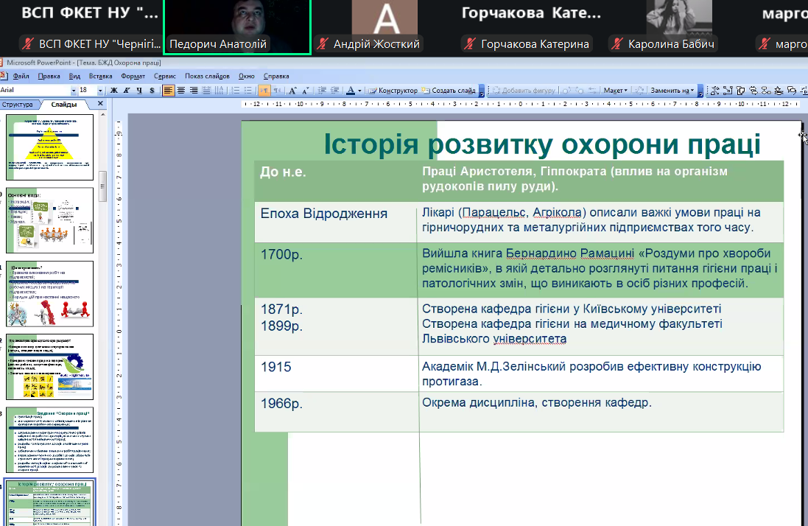Expand the Макет dropdown
Screen dimensions: 808x526
pos(615,91)
